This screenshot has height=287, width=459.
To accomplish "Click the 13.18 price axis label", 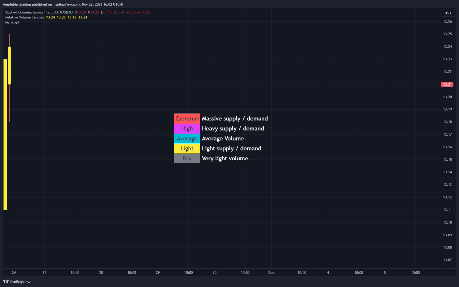I will point(447,122).
